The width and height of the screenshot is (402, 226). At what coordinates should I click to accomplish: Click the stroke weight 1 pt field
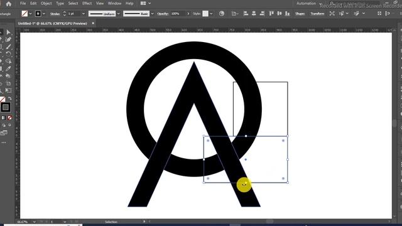(73, 14)
